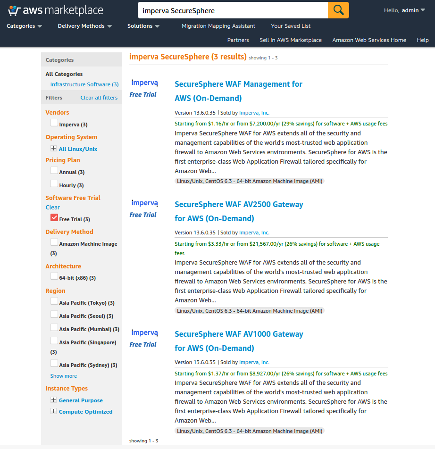Click Imperva logo beside WAF Management listing

144,83
